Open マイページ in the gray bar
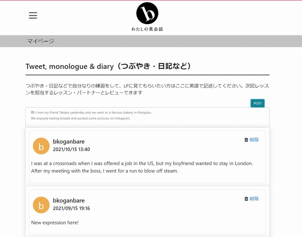302x237 pixels. pos(41,41)
